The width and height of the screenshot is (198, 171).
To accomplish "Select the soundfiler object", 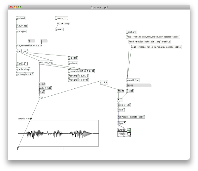I will click(133, 80).
